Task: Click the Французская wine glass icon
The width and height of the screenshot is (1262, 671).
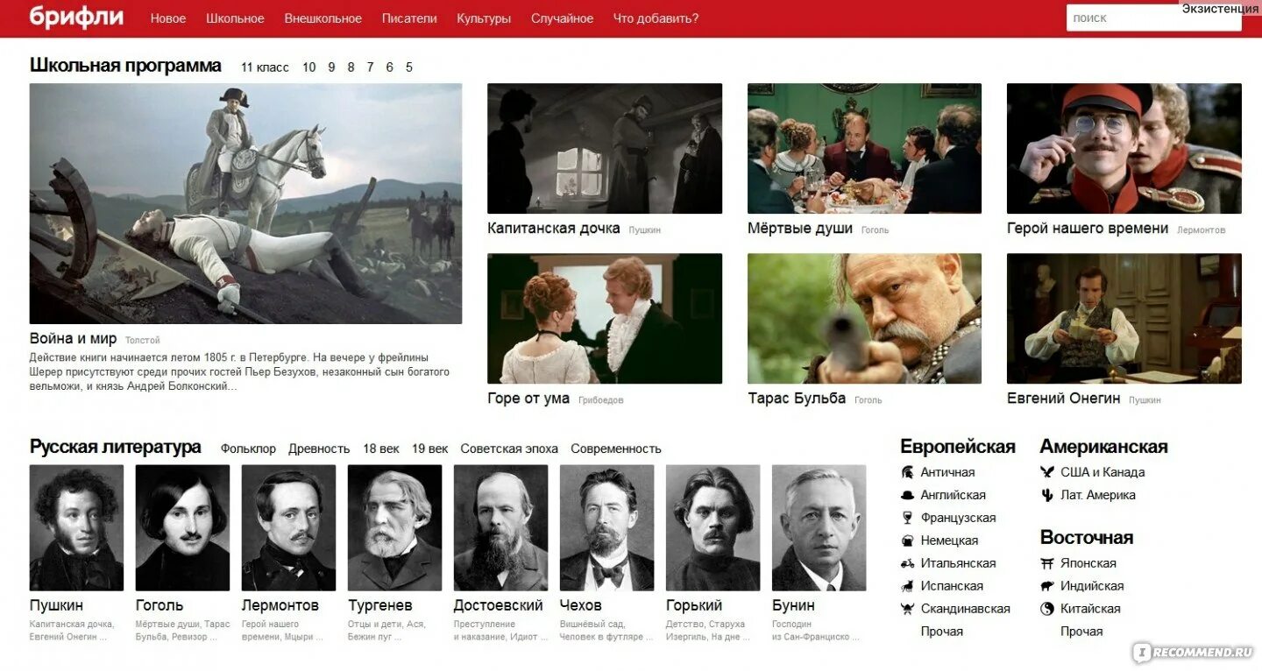Action: pos(907,518)
